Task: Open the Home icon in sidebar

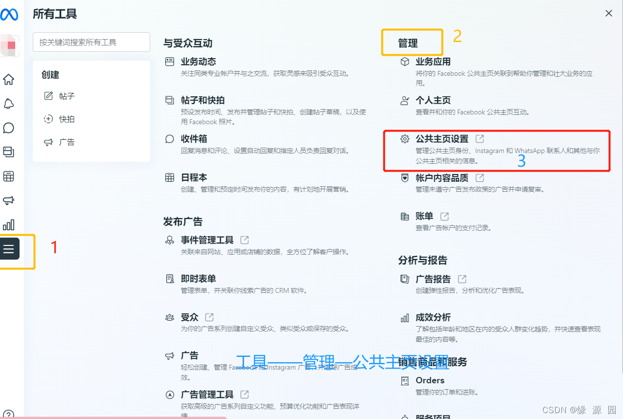Action: pos(9,79)
